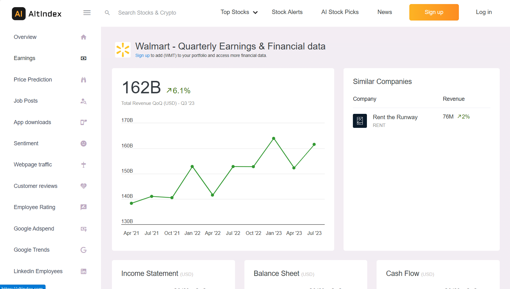
Task: Select Employee Rating in sidebar
Action: tap(34, 207)
